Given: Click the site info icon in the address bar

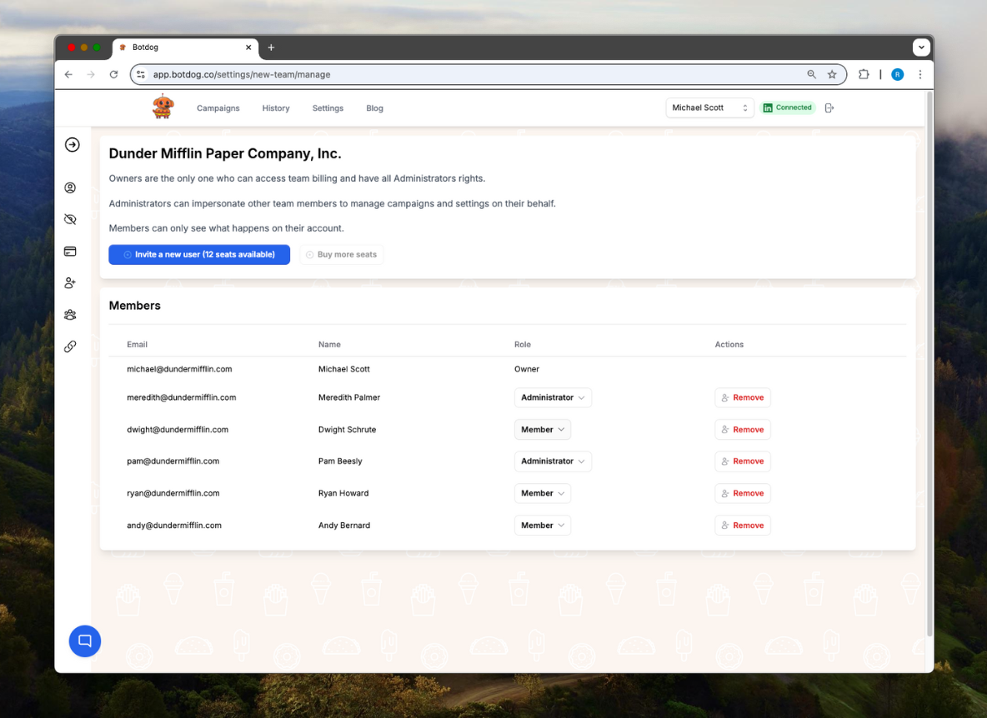Looking at the screenshot, I should (x=141, y=74).
